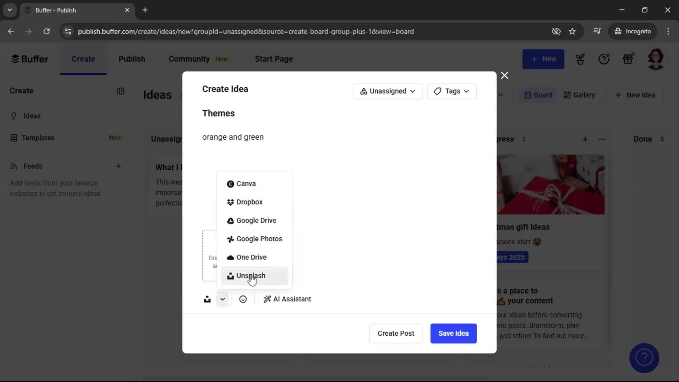Viewport: 679px width, 382px height.
Task: Open the Unassigned group dropdown
Action: [388, 91]
